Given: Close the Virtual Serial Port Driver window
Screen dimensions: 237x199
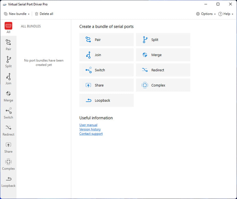Looking at the screenshot, I should click(230, 4).
